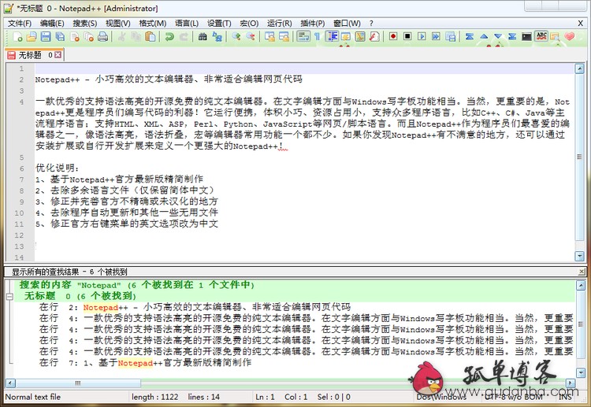Click the Open file folder icon

pos(32,36)
